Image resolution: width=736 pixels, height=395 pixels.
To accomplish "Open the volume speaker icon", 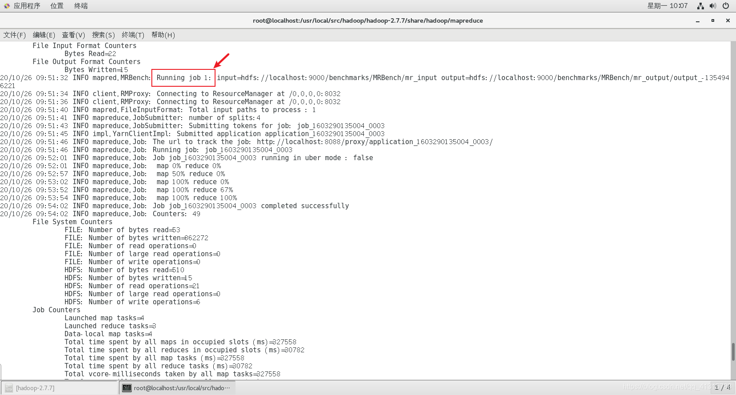I will pos(713,6).
